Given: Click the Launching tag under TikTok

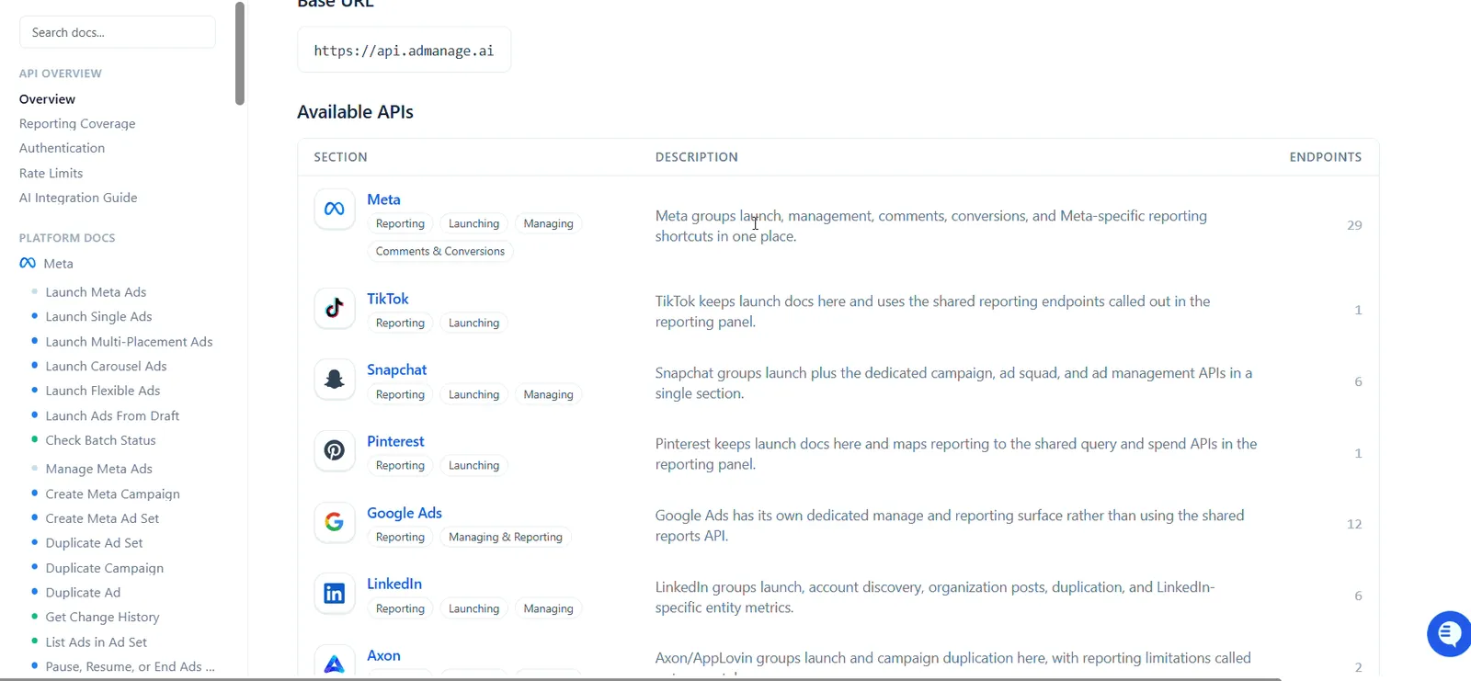Looking at the screenshot, I should pyautogui.click(x=473, y=323).
